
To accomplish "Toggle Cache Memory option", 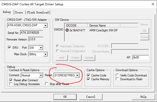I will [88, 79].
